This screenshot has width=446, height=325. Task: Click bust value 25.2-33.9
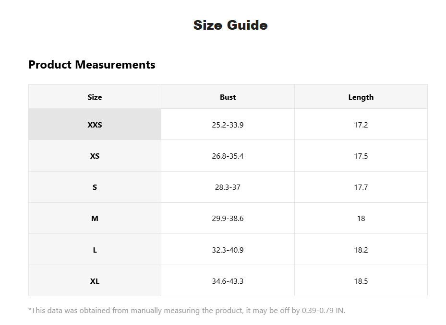click(x=228, y=125)
